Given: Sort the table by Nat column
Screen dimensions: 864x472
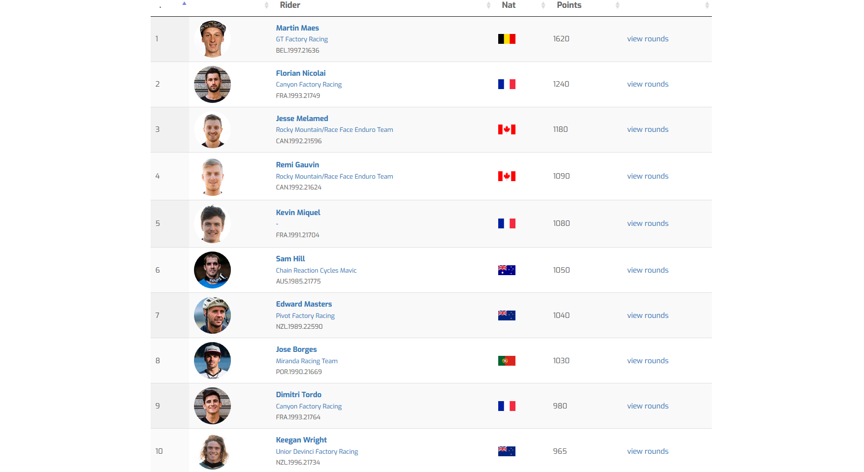Looking at the screenshot, I should (509, 5).
